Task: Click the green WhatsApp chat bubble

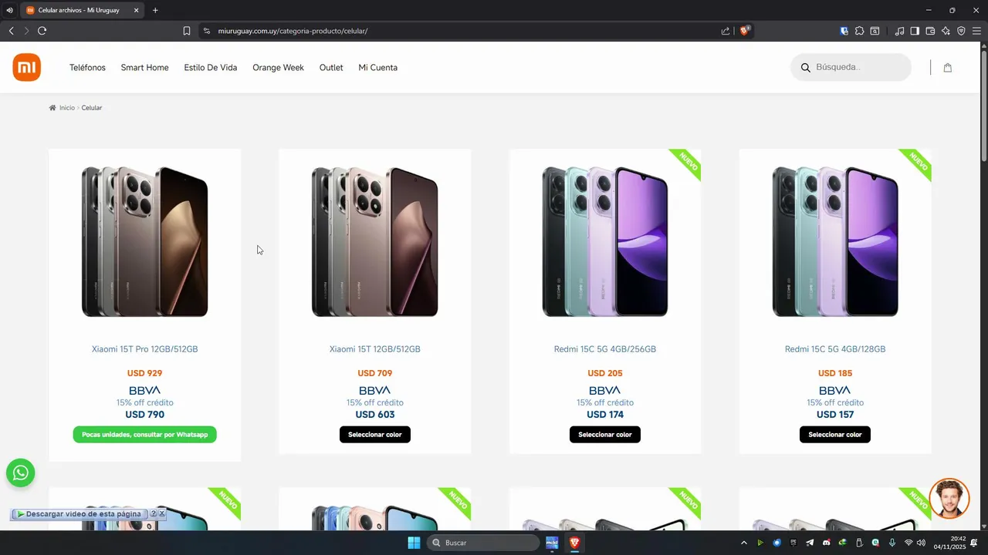Action: [x=21, y=473]
